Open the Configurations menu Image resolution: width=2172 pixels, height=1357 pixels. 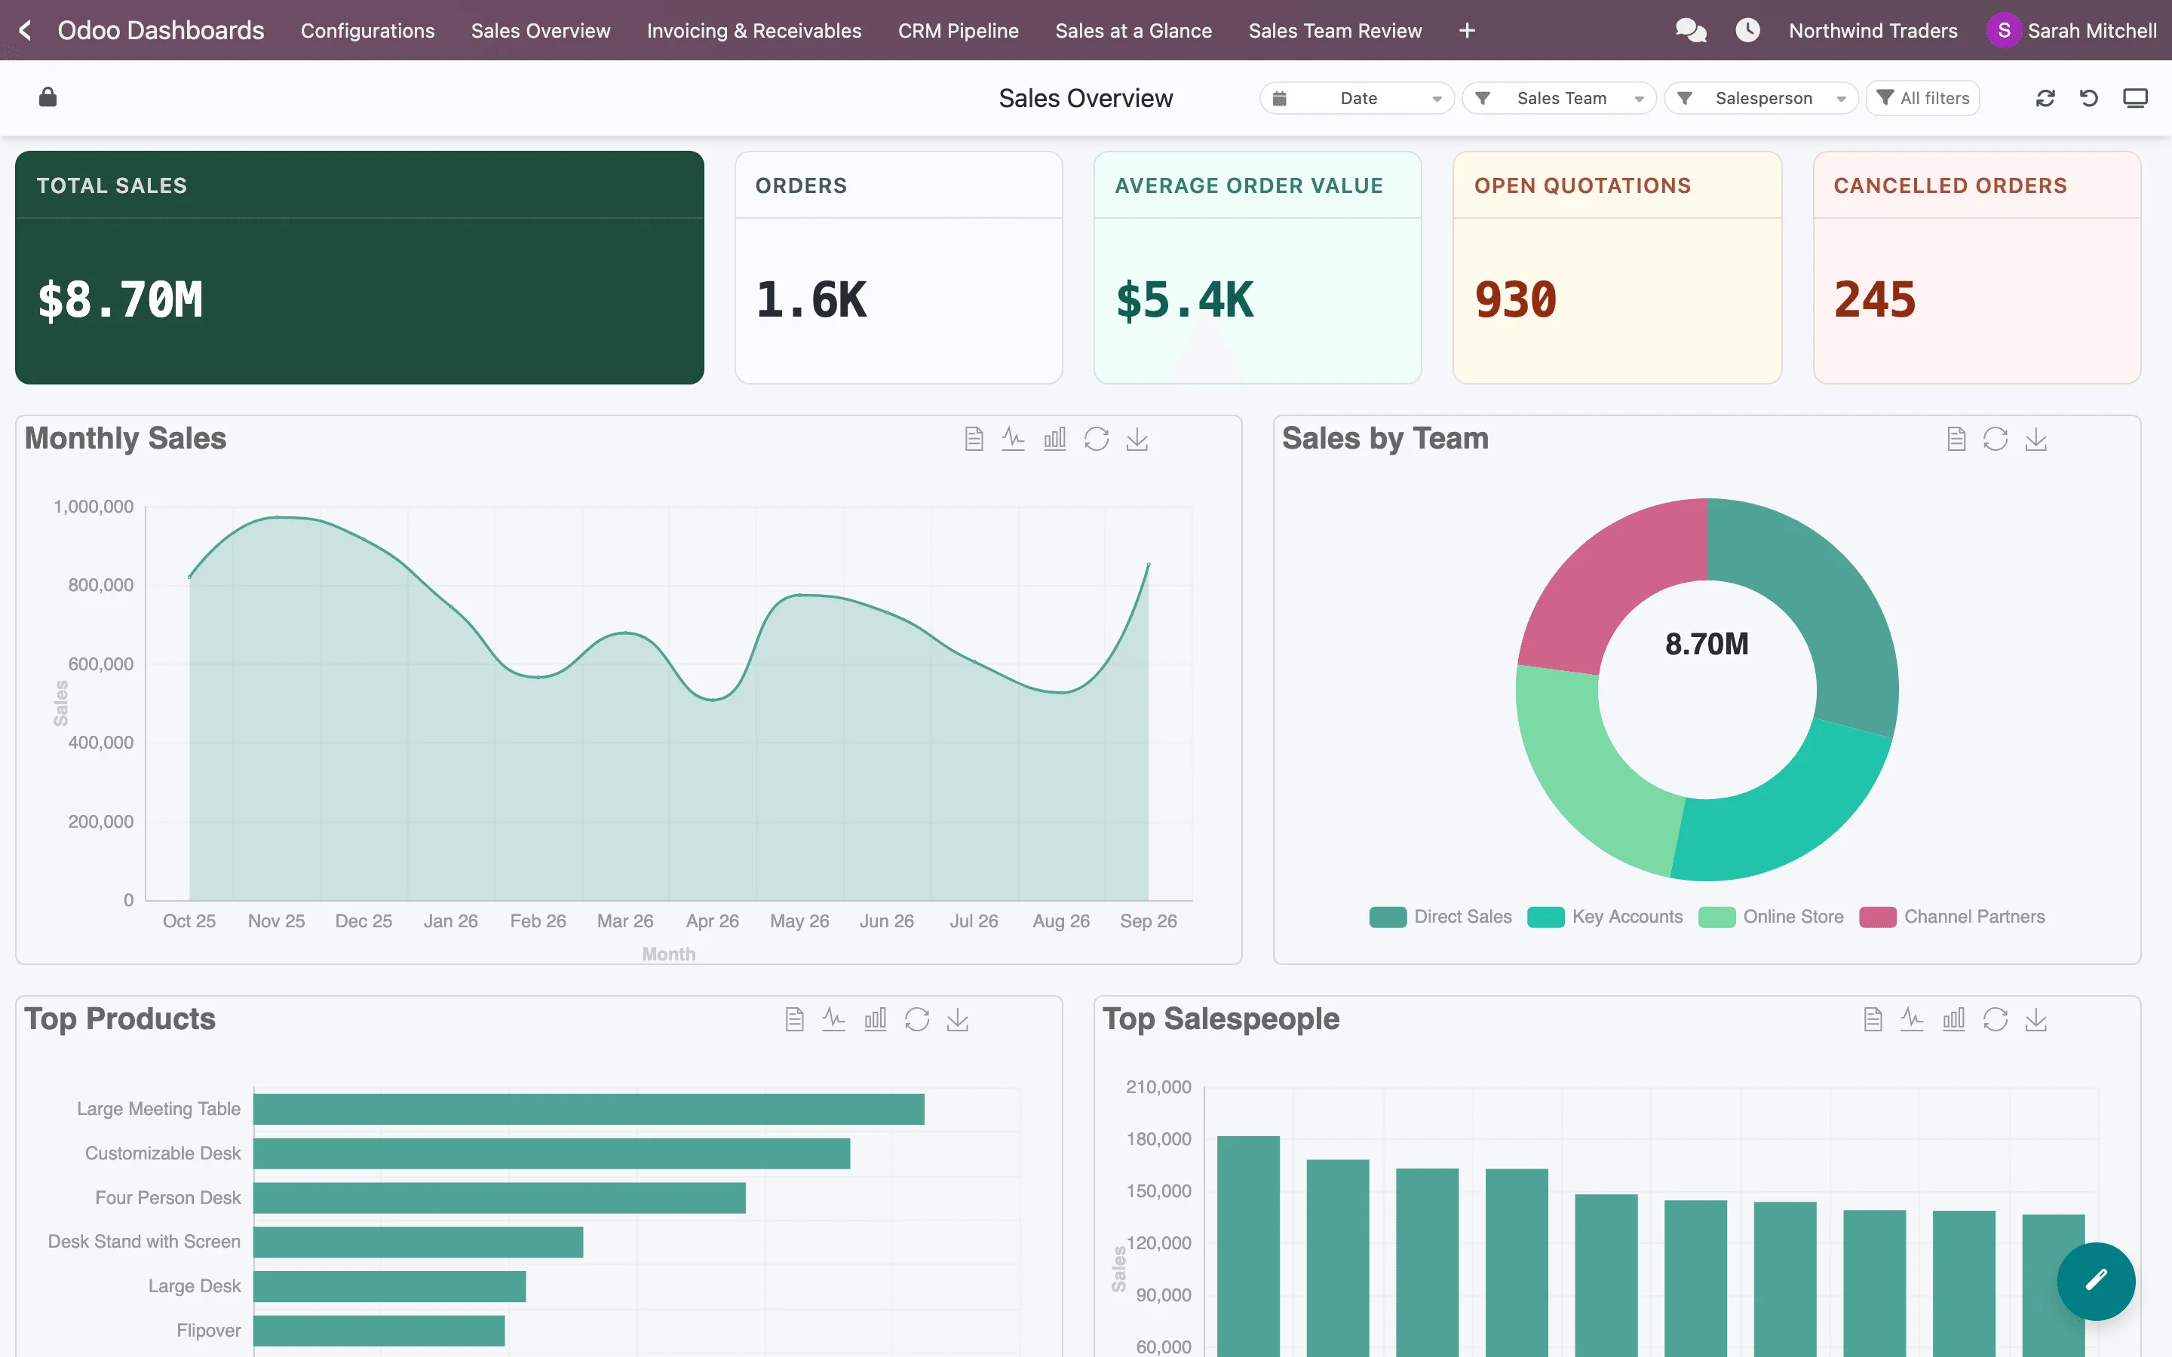coord(368,30)
